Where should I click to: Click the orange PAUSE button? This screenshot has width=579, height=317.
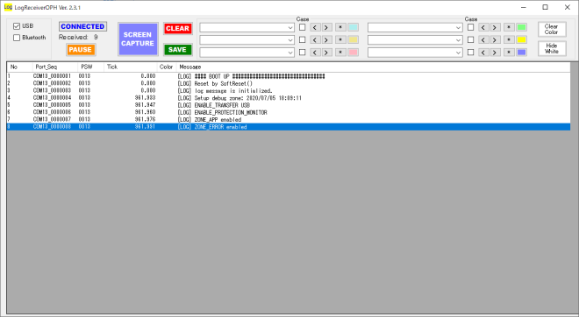tap(81, 49)
